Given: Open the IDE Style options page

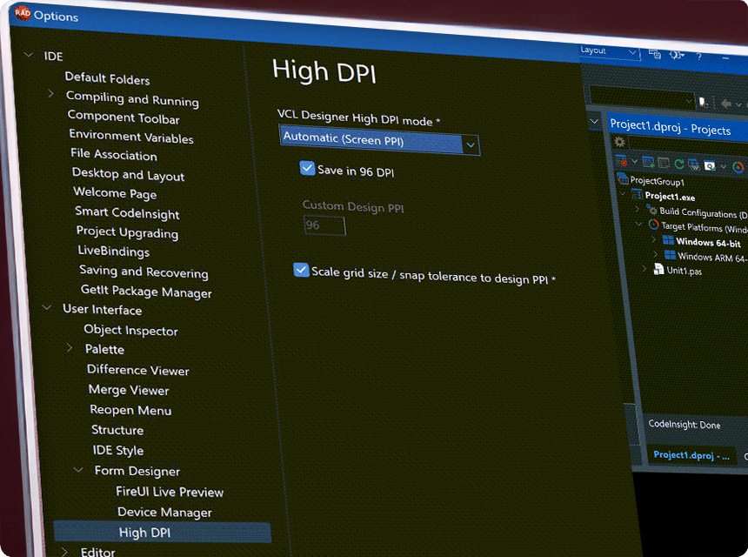Looking at the screenshot, I should pyautogui.click(x=118, y=450).
